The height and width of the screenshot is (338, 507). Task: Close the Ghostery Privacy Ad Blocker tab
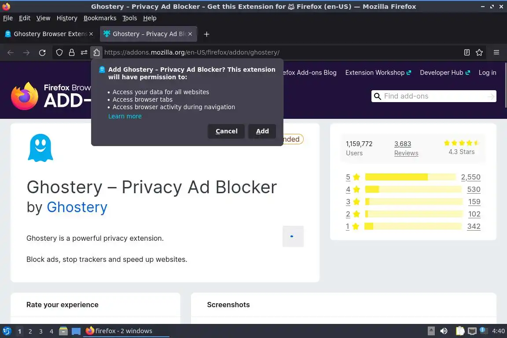point(190,34)
